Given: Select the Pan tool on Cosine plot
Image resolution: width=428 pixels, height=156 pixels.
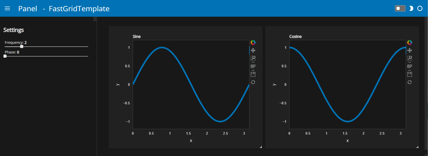Looking at the screenshot, I should click(410, 50).
